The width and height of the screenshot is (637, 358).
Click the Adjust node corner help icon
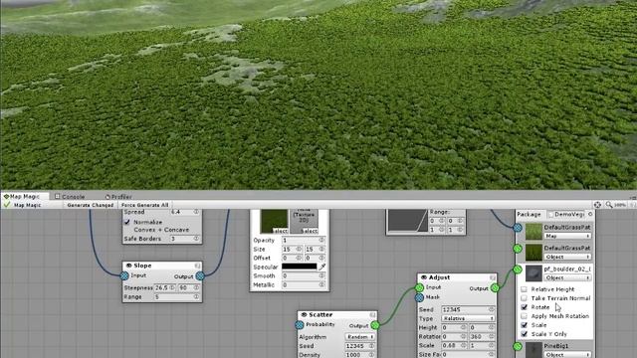click(x=492, y=277)
